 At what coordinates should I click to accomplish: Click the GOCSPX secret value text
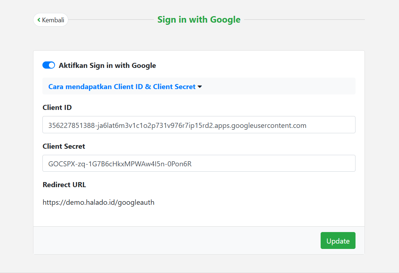120,164
